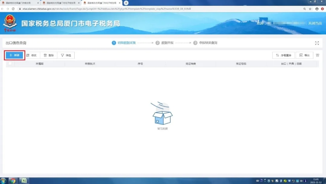This screenshot has width=326, height=184.
Task: Click the 导出 (Export) button
Action: pyautogui.click(x=304, y=55)
